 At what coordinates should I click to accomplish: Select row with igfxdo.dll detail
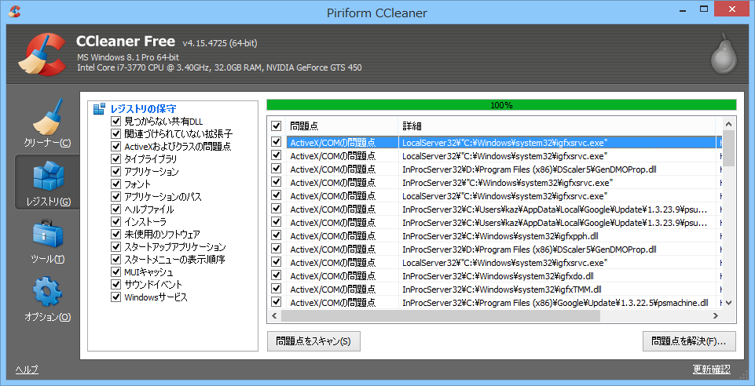[x=496, y=276]
